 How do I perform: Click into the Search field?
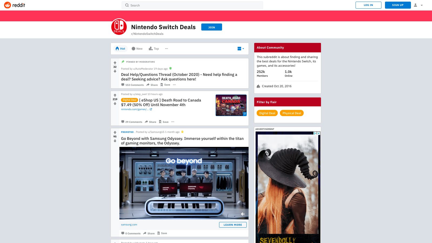click(x=192, y=5)
